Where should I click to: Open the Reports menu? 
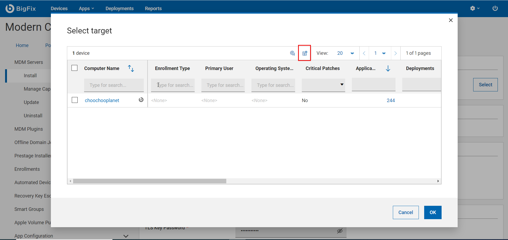tap(153, 9)
